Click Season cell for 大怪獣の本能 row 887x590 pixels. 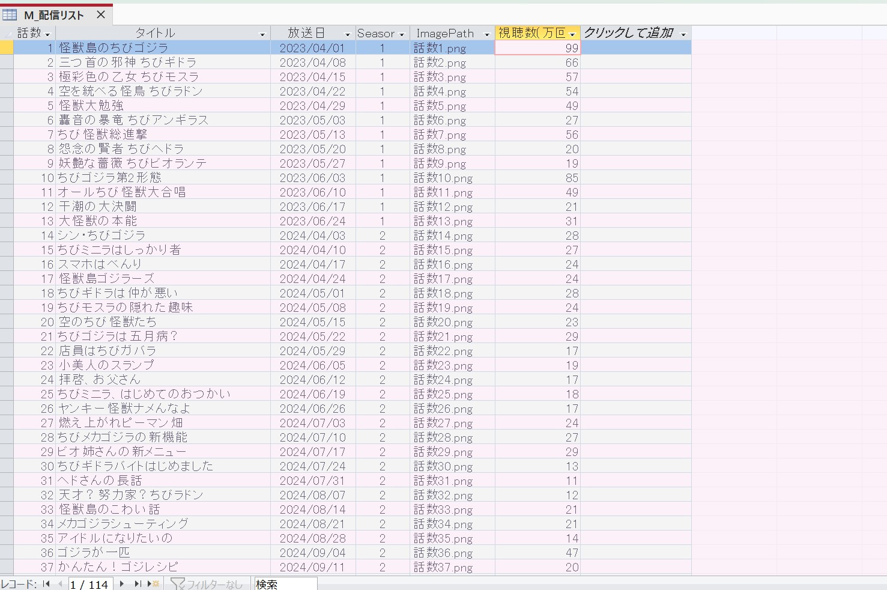tap(383, 220)
